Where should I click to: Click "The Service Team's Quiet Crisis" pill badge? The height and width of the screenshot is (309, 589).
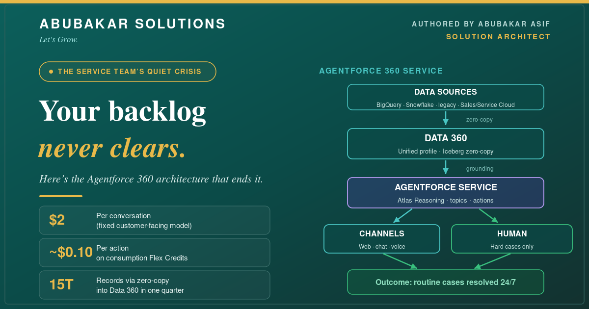128,72
